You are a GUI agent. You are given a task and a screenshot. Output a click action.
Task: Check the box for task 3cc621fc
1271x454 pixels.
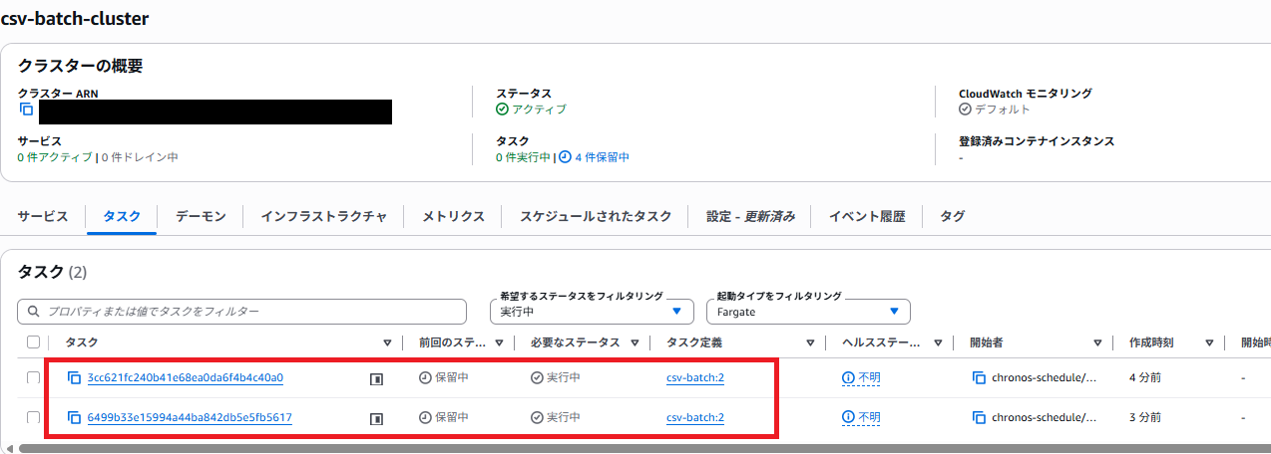coord(34,378)
